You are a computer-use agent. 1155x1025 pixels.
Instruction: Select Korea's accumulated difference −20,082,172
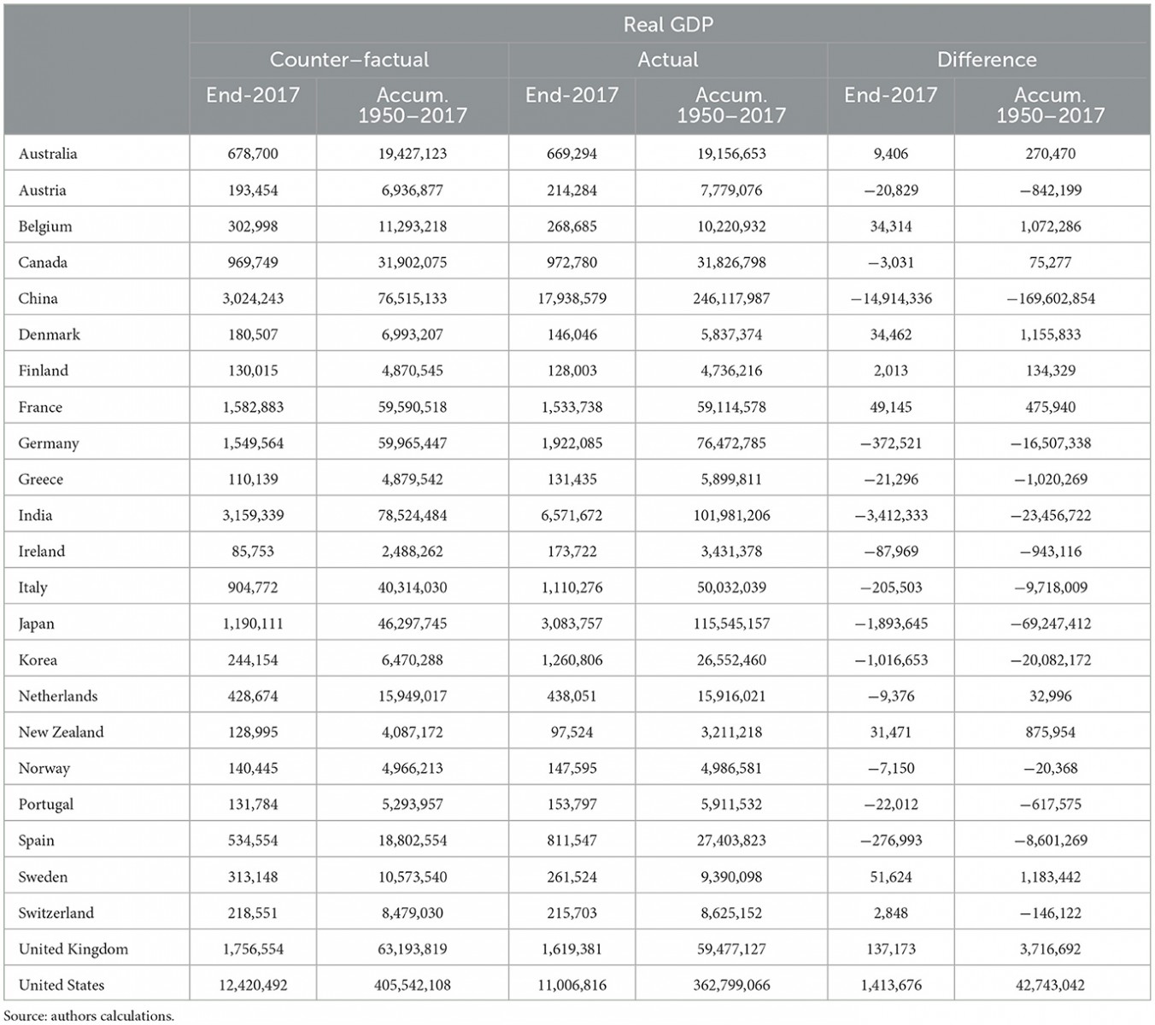(1051, 659)
